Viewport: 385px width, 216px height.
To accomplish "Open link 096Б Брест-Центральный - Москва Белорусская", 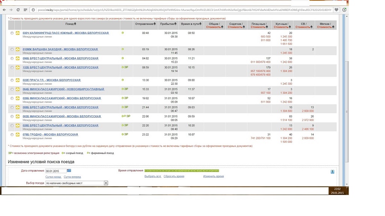I will coord(60,58).
